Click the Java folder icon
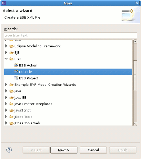141x159 pixels. 11,91
